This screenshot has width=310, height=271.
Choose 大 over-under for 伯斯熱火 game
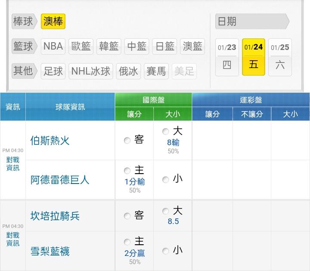click(x=166, y=131)
